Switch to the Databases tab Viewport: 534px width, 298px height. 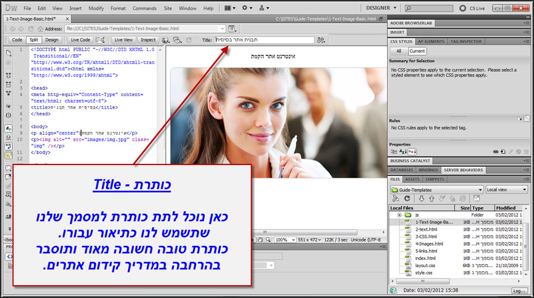click(x=402, y=170)
